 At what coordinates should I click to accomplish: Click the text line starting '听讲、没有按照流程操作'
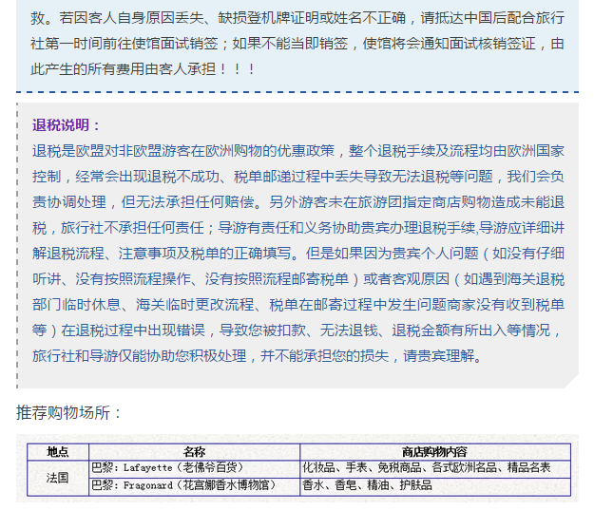[297, 279]
